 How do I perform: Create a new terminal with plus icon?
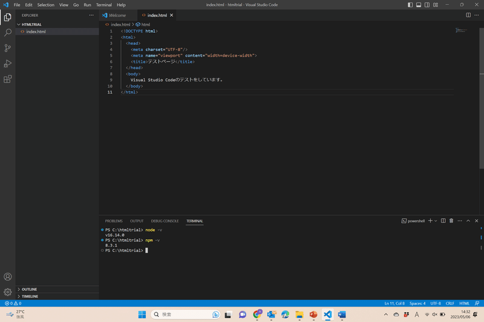pyautogui.click(x=430, y=221)
